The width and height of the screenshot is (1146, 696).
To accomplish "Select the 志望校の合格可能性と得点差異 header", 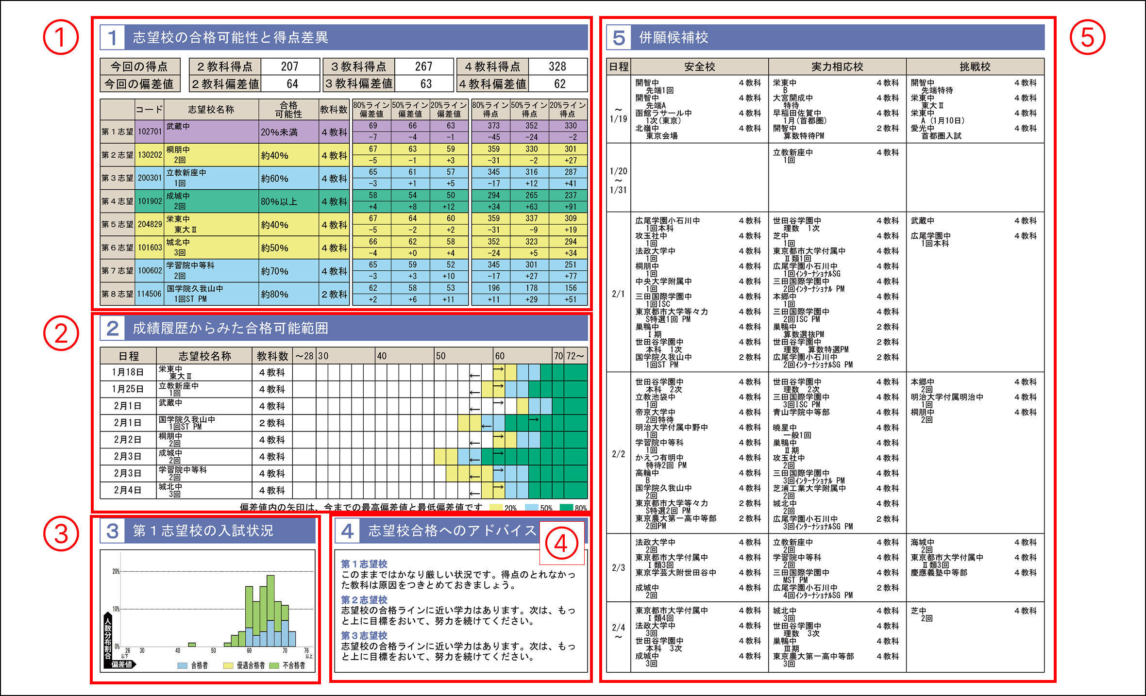I will coord(231,37).
